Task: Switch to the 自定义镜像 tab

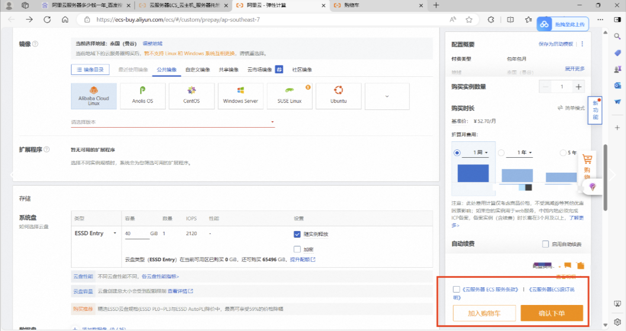Action: point(197,70)
